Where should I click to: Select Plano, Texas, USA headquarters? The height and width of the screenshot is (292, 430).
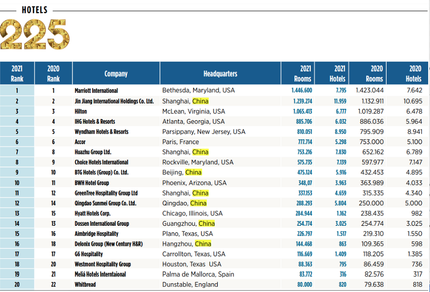pyautogui.click(x=187, y=234)
